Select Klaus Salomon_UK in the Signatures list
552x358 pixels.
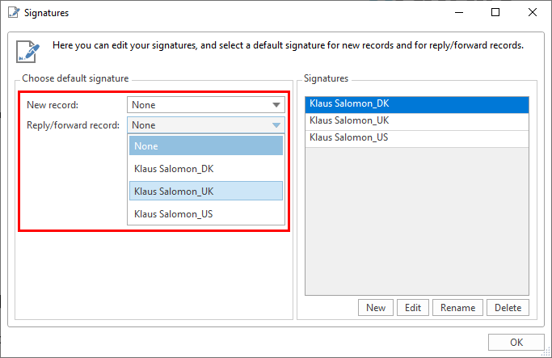[x=416, y=120]
